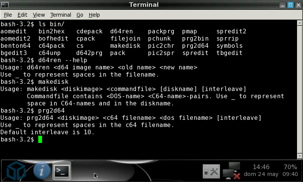The image size is (303, 182).
Task: Open the Terminal menu
Action: point(61,15)
